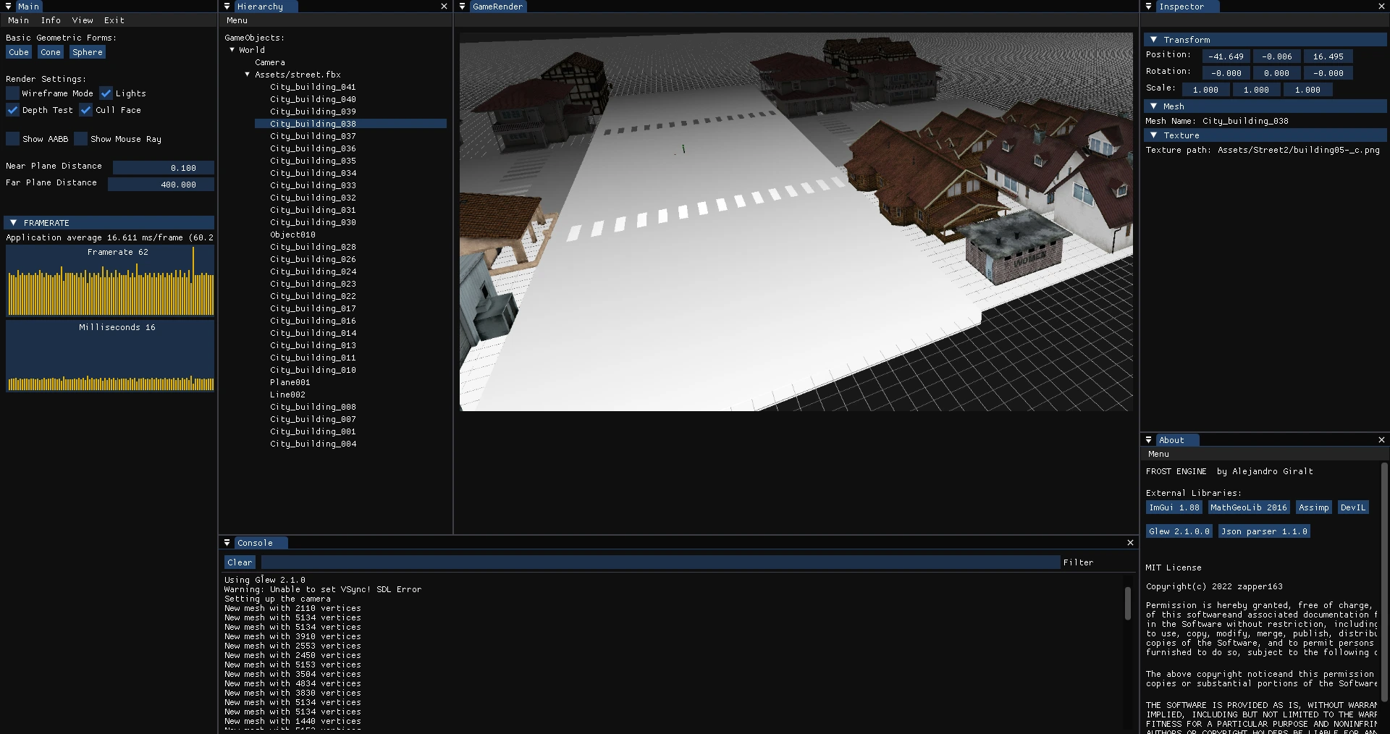Collapse the Texture section
The image size is (1390, 734).
point(1265,135)
